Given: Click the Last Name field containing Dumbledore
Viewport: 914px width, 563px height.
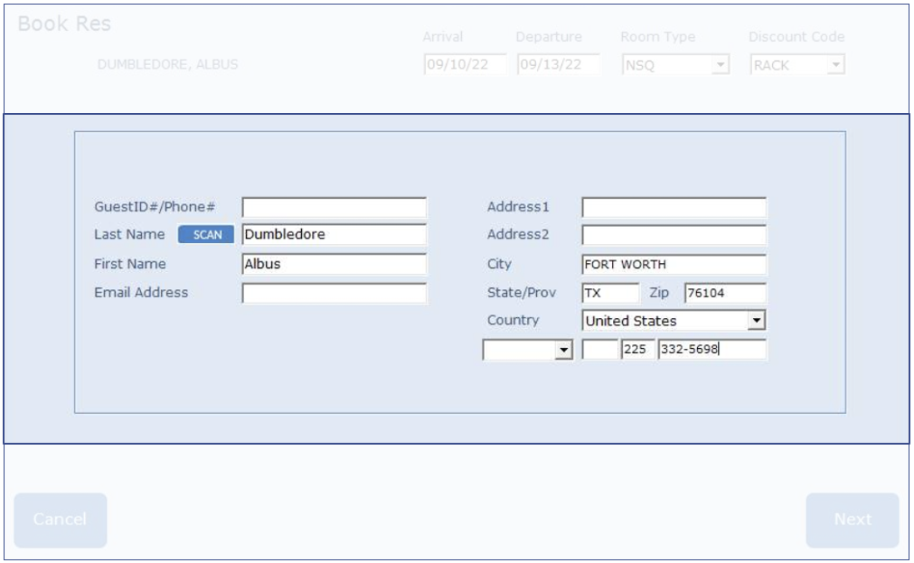Looking at the screenshot, I should [334, 235].
